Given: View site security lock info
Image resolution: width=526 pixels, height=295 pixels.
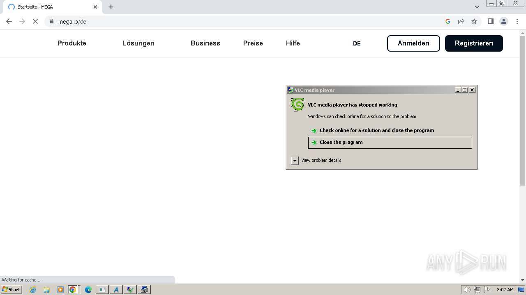Looking at the screenshot, I should coord(52,21).
